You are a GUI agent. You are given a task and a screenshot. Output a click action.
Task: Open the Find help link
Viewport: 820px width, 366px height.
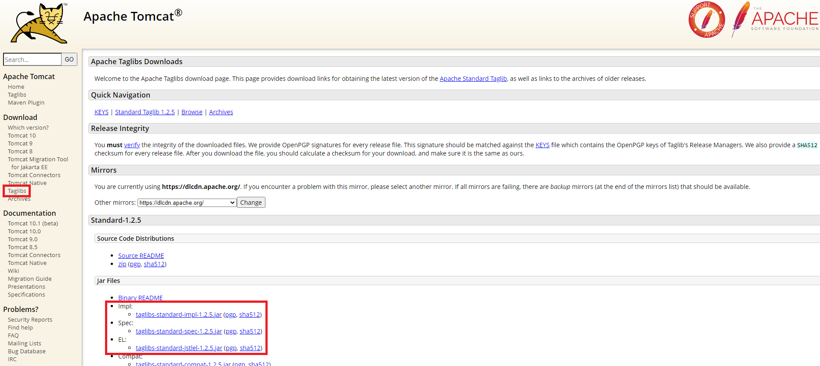(x=20, y=328)
